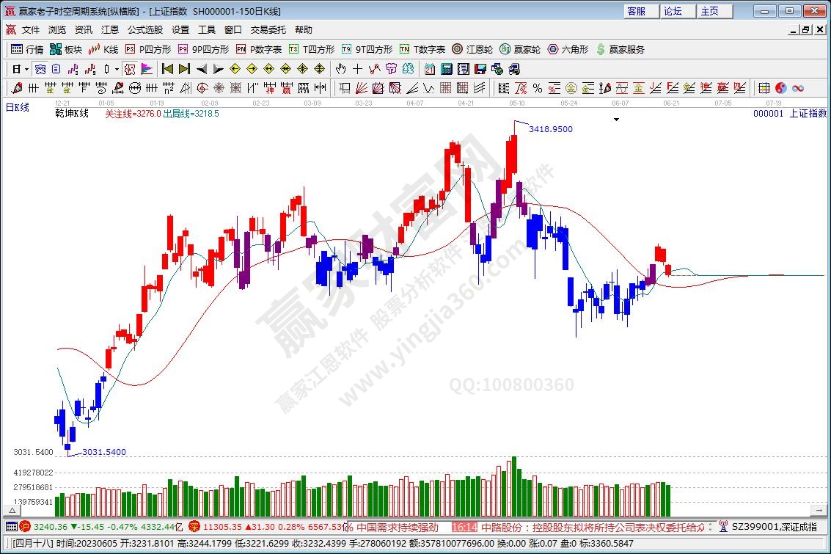Screen dimensions: 831x554
Task: Open the candlestick style dropdown arrow
Action: click(x=117, y=69)
